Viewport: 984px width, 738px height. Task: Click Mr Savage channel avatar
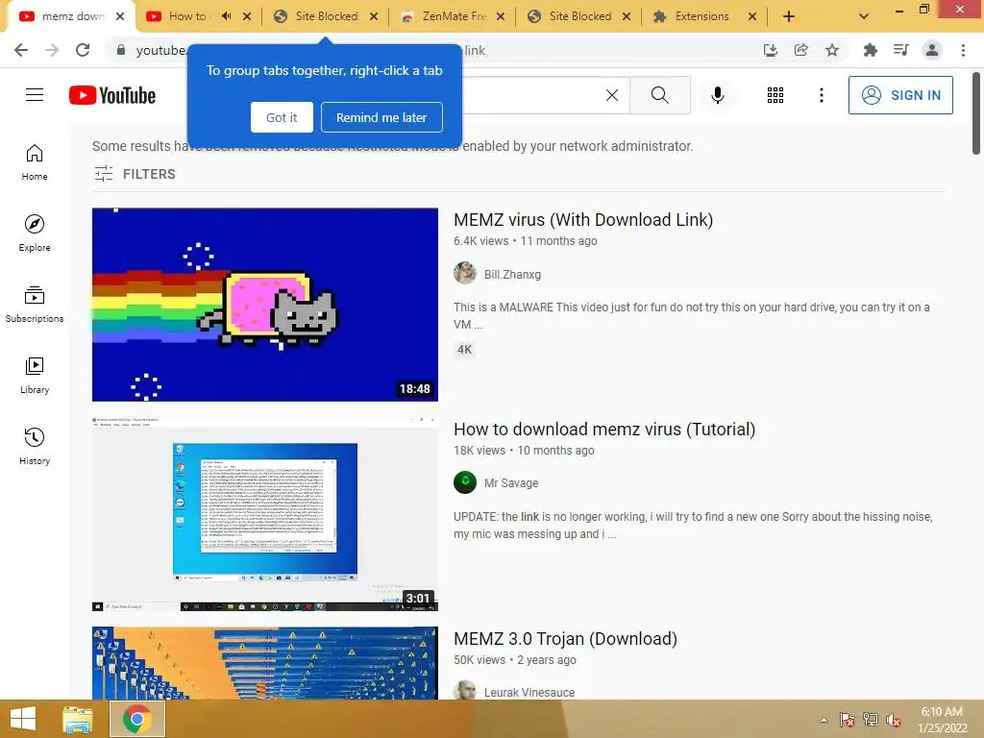(x=465, y=482)
